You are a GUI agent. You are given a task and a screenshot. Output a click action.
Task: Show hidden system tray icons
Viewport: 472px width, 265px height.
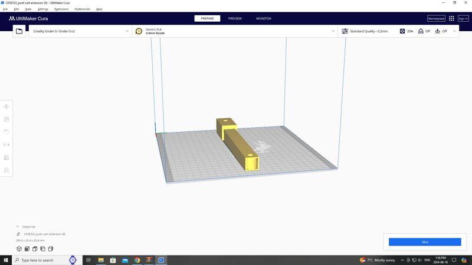pyautogui.click(x=402, y=260)
